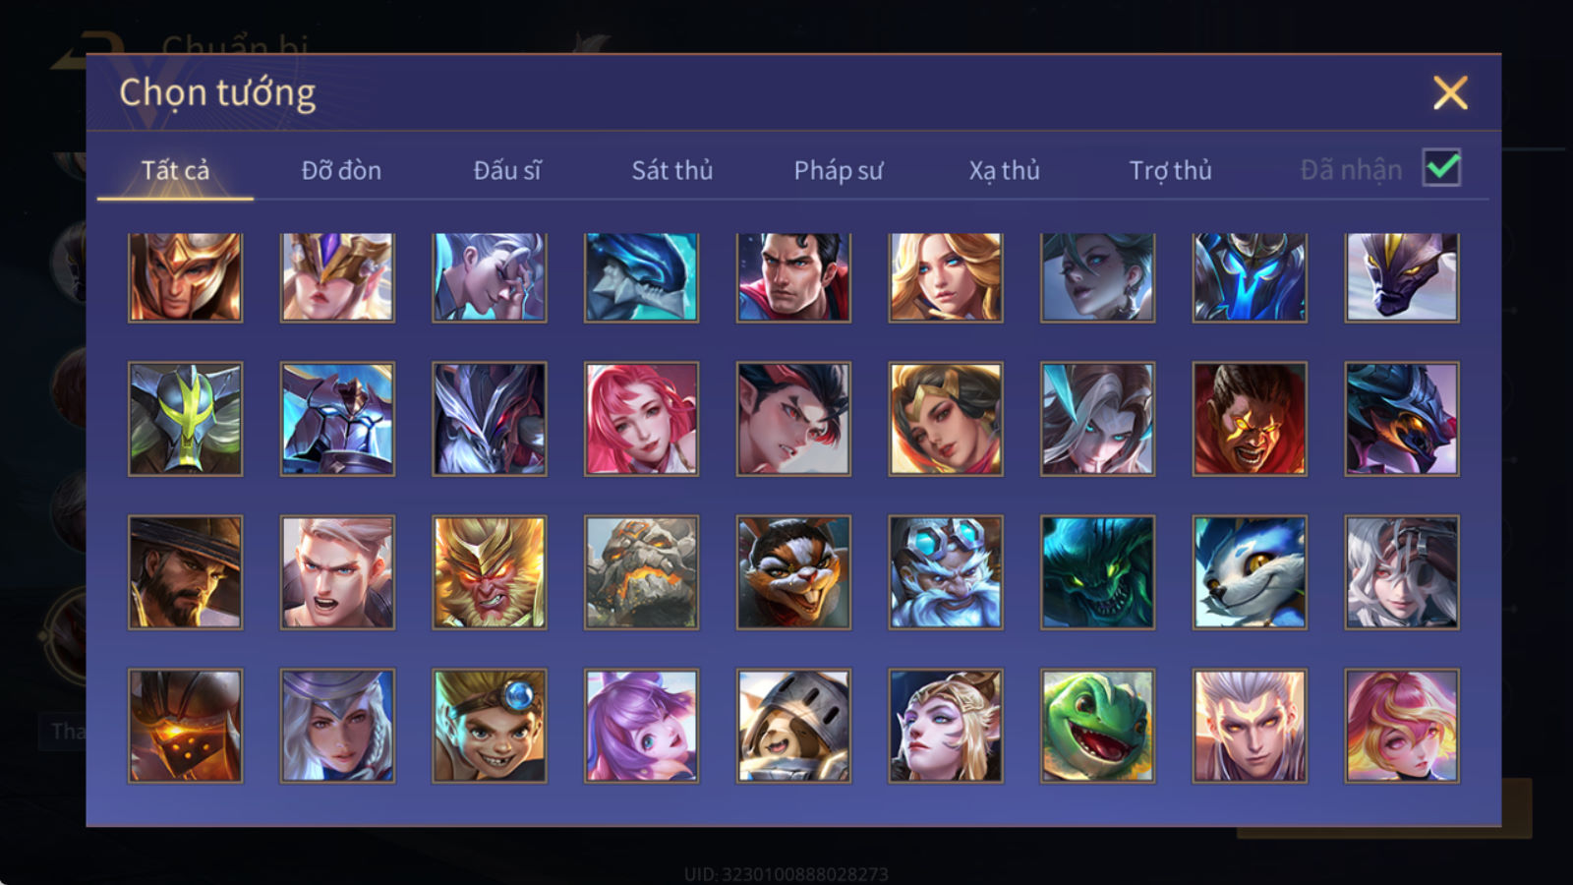
Task: Pick the golden monkey king hero
Action: 490,572
